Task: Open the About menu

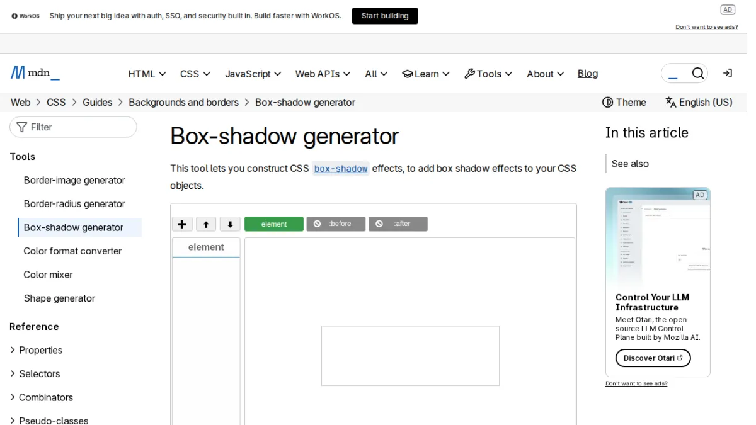Action: 545,74
